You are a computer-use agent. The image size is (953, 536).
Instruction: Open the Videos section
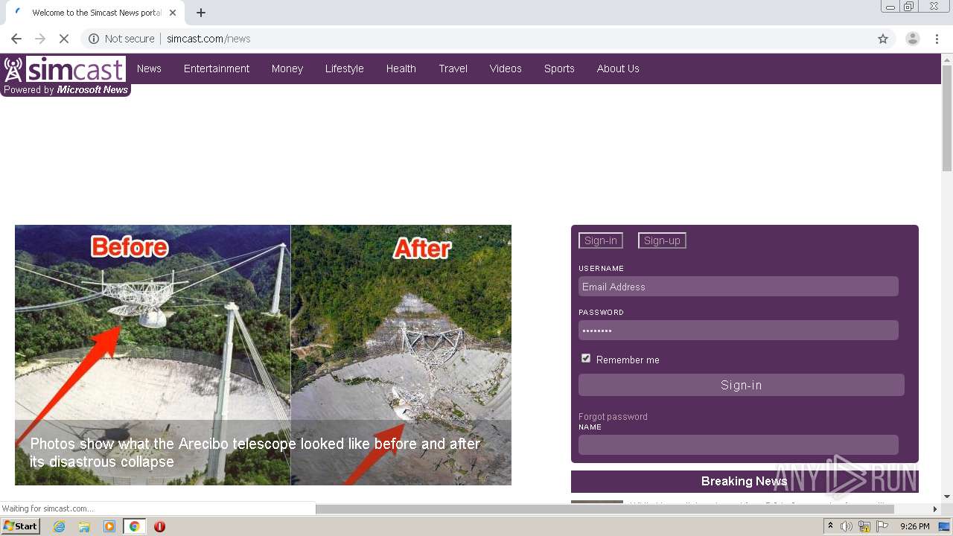[506, 68]
